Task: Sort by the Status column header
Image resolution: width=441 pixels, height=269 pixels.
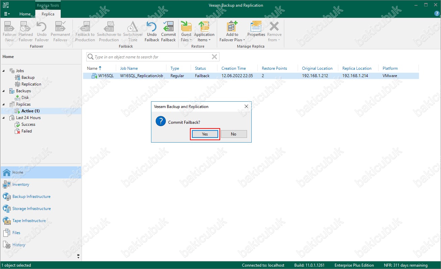Action: (x=200, y=68)
